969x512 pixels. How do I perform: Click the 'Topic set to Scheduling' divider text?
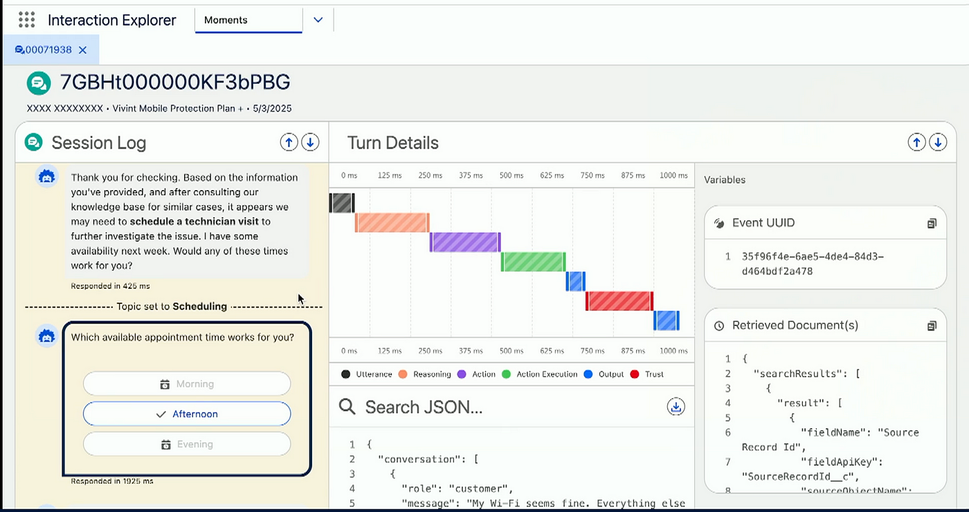click(172, 306)
